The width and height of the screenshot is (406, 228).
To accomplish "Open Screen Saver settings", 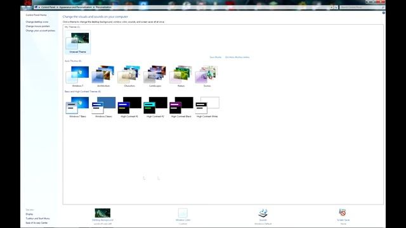I will 343,217.
